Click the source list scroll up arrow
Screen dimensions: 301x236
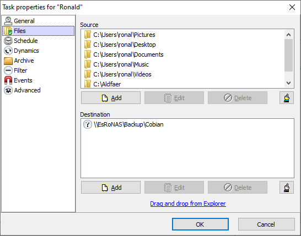[x=288, y=35]
